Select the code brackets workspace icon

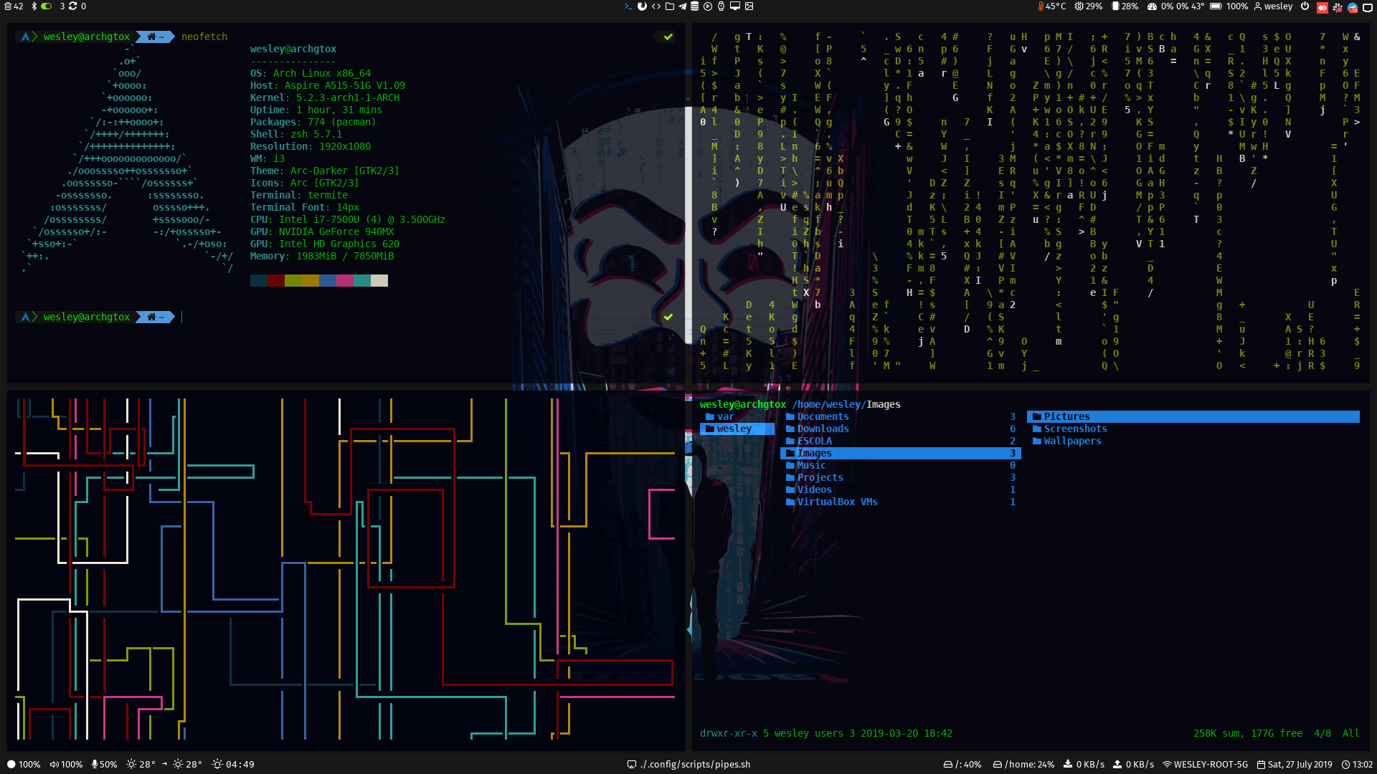656,6
